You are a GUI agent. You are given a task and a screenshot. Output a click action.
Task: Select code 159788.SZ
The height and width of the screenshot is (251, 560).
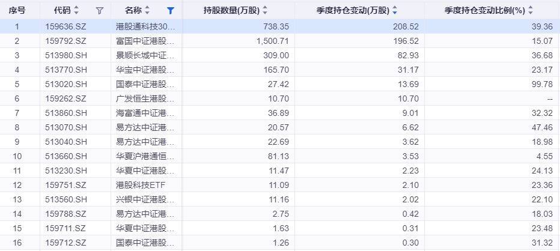point(65,214)
